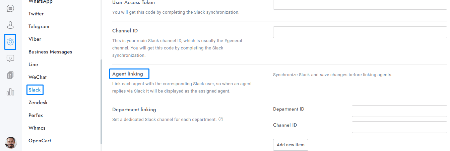Open the chatbot smiley icon
450x151 pixels.
10,58
